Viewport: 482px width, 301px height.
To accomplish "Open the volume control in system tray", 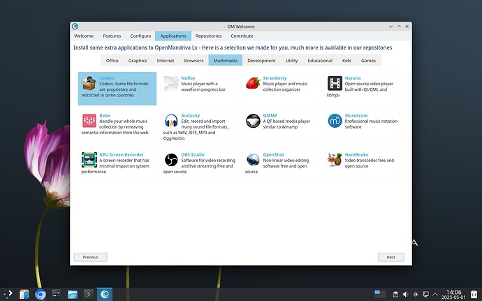I will (x=406, y=294).
